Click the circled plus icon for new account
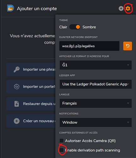Viewport: 136px width, 158px height. [17, 121]
